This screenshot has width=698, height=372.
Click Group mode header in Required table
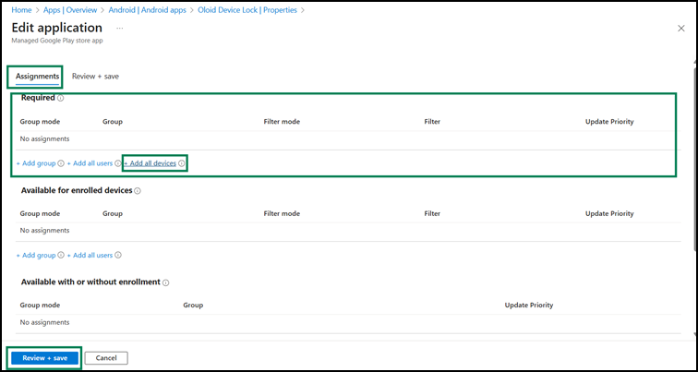pos(40,122)
